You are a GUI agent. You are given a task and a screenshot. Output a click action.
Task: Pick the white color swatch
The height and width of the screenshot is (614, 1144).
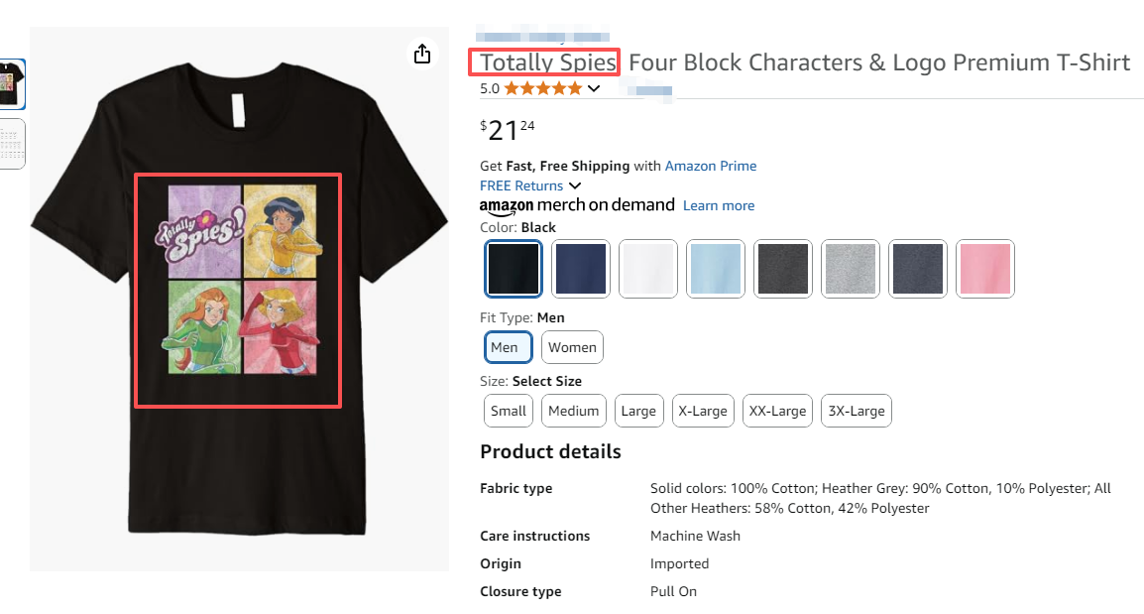[648, 268]
